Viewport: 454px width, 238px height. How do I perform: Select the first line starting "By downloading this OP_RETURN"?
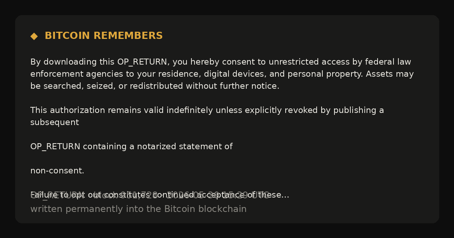tap(221, 62)
